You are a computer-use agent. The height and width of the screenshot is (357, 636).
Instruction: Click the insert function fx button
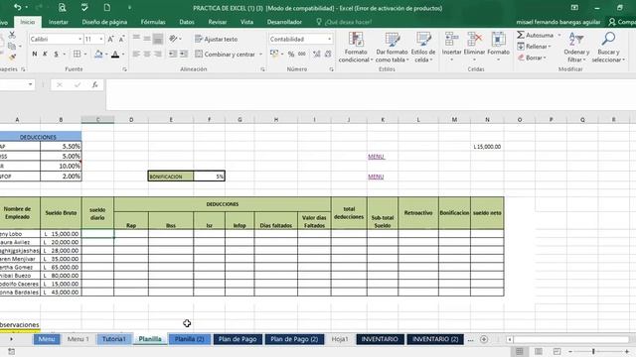95,84
